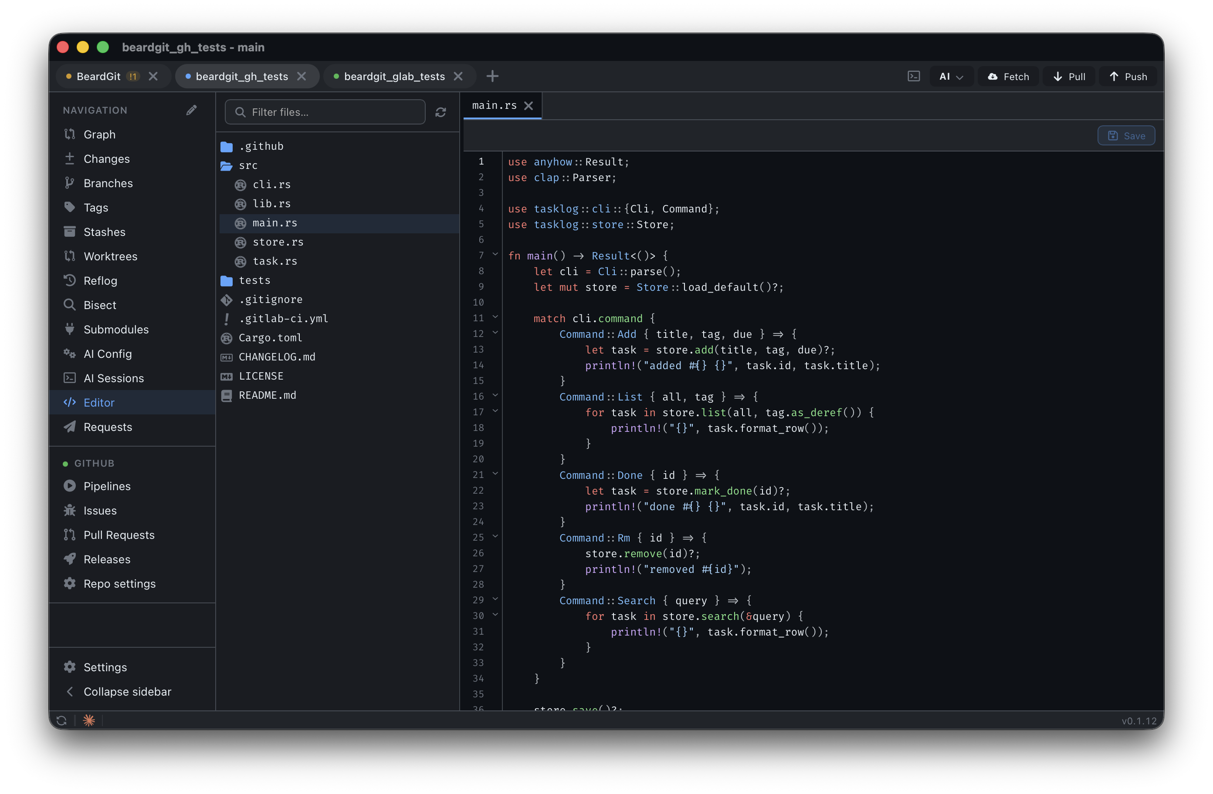The image size is (1213, 794).
Task: Open GitHub Pipelines
Action: [132, 486]
